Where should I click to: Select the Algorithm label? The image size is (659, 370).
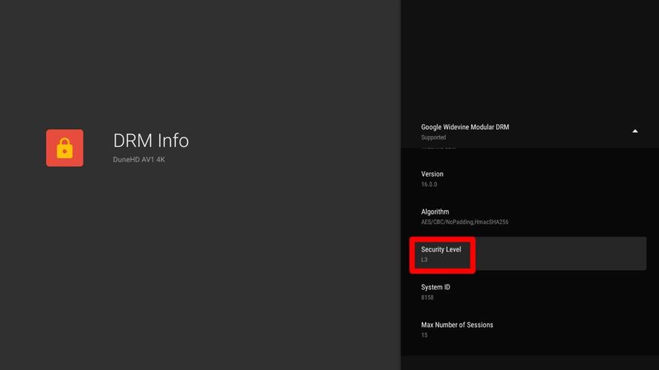tap(435, 212)
